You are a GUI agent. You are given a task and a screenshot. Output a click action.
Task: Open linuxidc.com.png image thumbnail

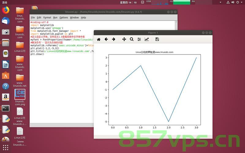pos(20,94)
